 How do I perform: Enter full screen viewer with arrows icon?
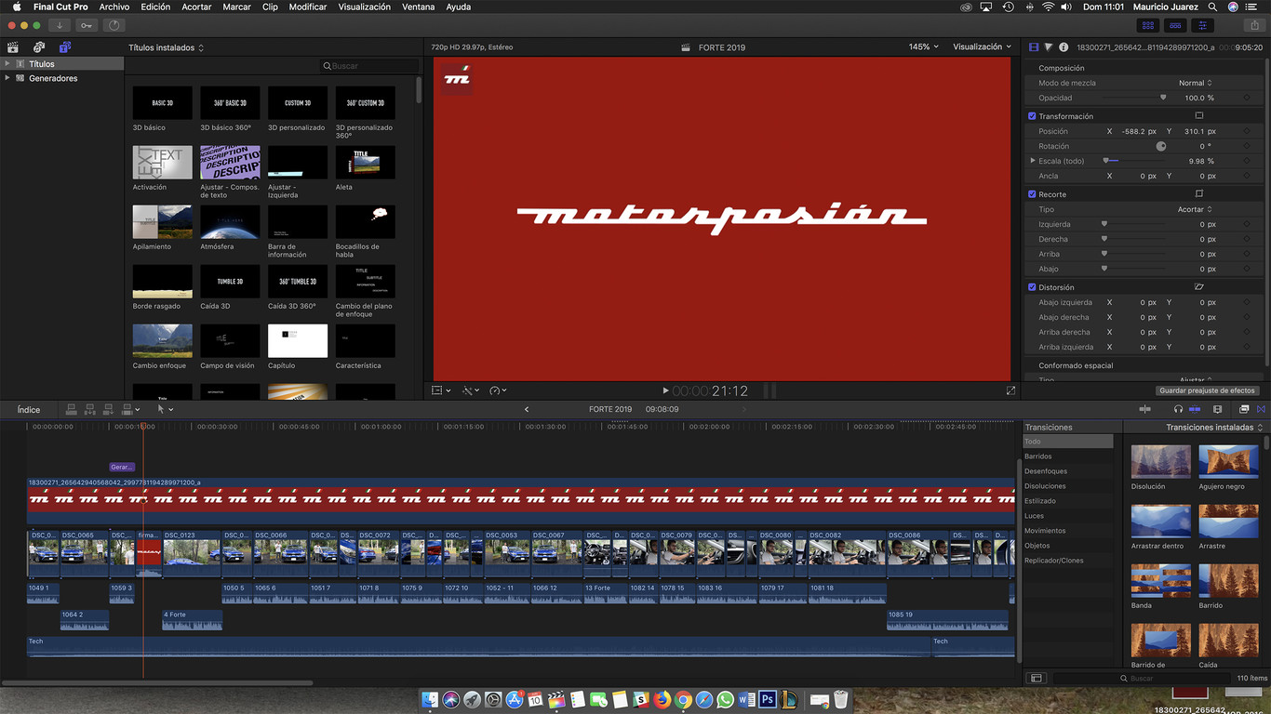tap(1010, 391)
